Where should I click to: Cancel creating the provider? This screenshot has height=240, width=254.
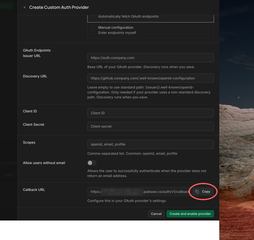[x=156, y=214]
